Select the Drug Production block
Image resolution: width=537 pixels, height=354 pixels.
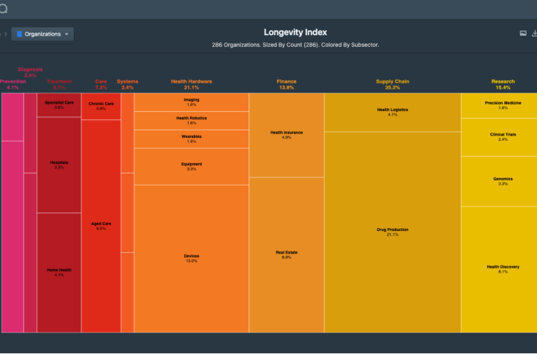point(392,232)
